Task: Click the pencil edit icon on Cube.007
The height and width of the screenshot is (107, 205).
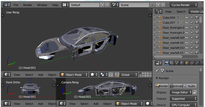Action: (x=182, y=22)
